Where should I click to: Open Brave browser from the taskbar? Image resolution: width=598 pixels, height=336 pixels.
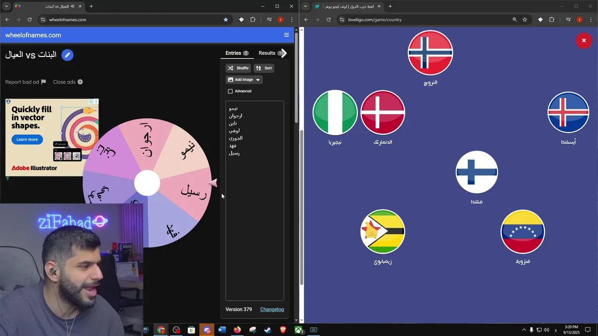283,330
